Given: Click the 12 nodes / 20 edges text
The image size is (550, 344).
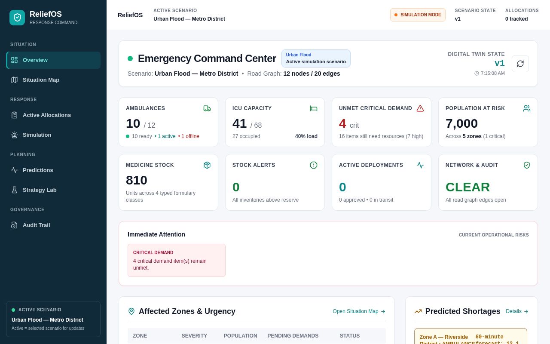Looking at the screenshot, I should 312,74.
